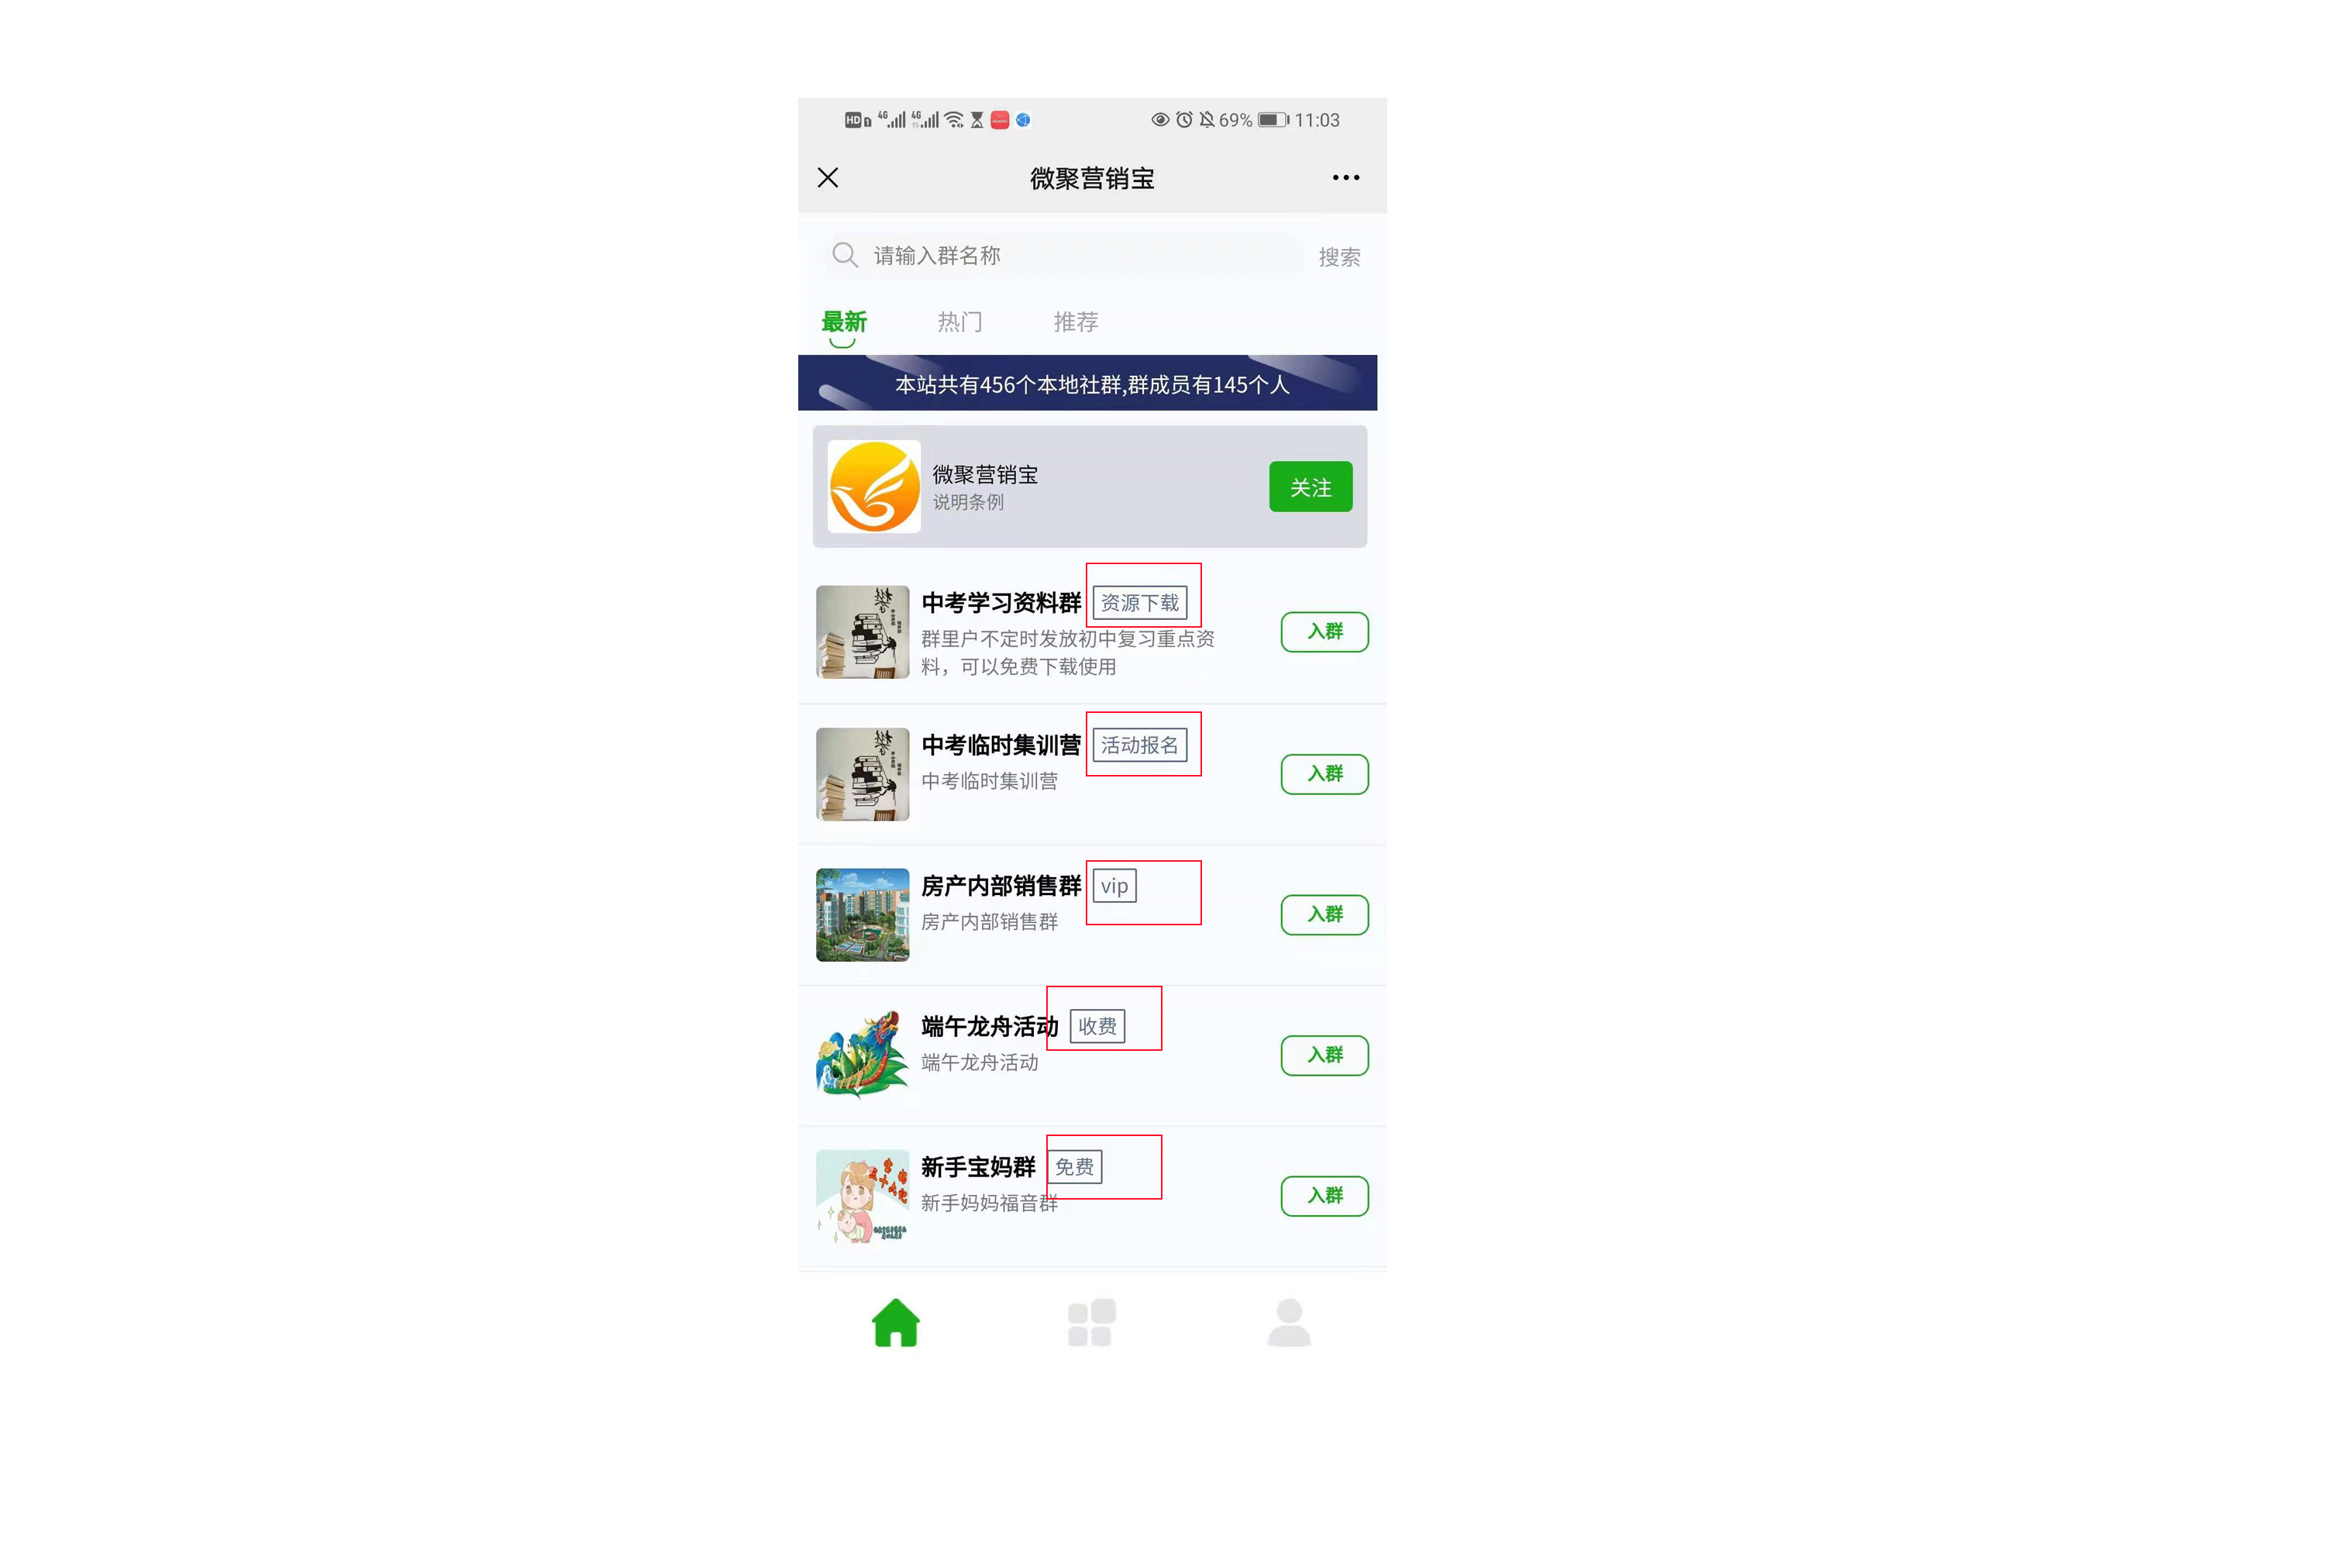Open the profile icon in bottom navigation
Viewport: 2325px width, 1553px height.
click(x=1290, y=1322)
